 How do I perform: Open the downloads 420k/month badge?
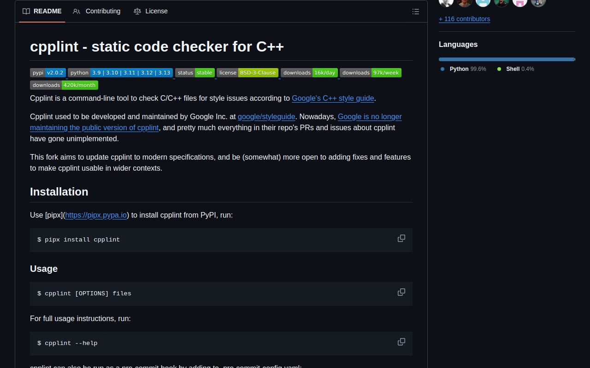click(x=64, y=85)
